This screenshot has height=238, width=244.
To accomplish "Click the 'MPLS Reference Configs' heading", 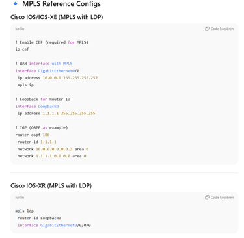I will tap(61, 4).
